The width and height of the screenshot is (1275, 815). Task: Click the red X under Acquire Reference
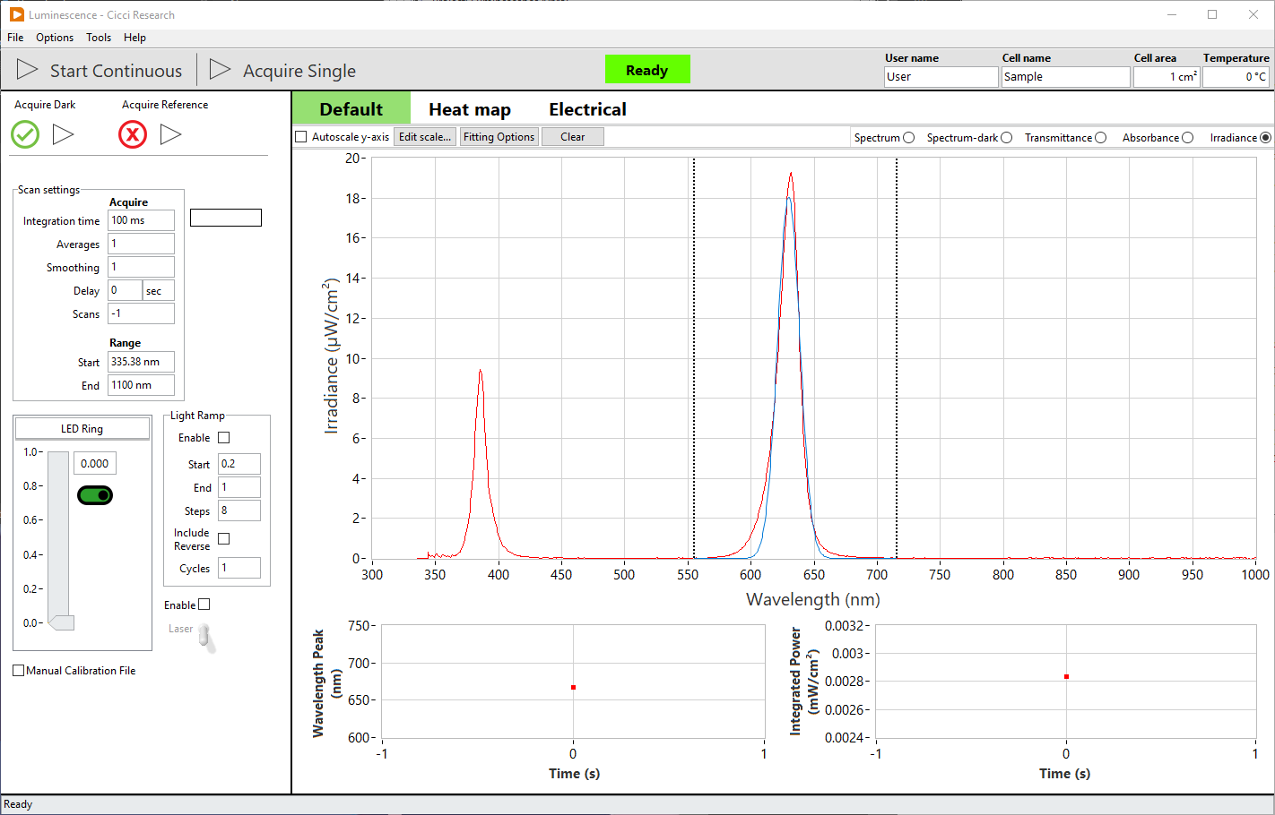(x=134, y=134)
